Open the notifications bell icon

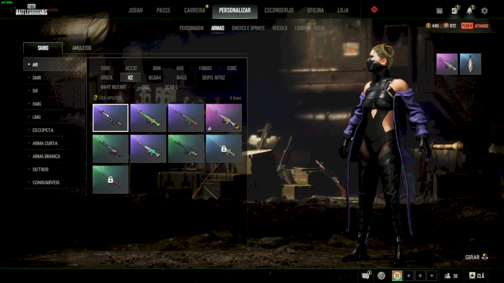point(469,10)
